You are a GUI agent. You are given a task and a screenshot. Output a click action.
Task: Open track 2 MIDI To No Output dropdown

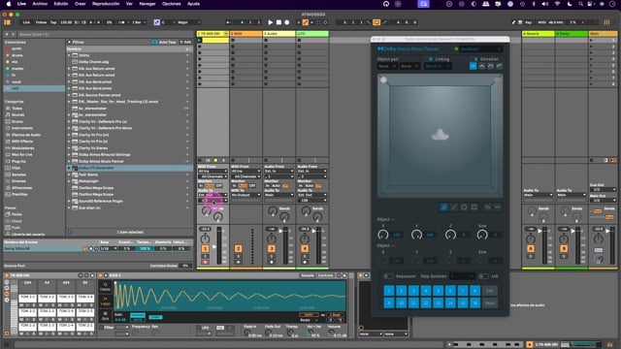coord(245,195)
